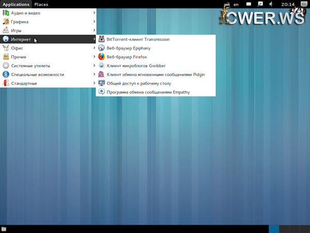
Task: Click the Applications menu button
Action: click(16, 4)
